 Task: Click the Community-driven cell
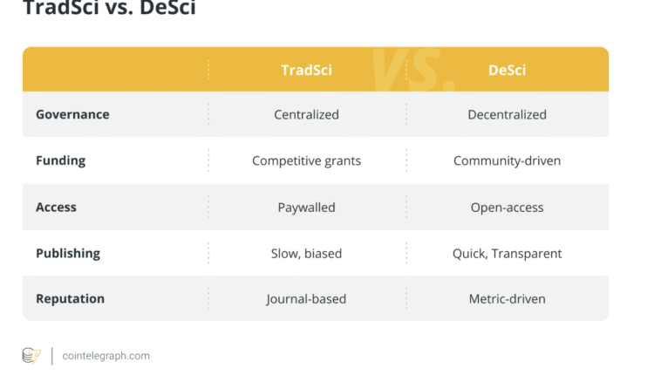507,160
